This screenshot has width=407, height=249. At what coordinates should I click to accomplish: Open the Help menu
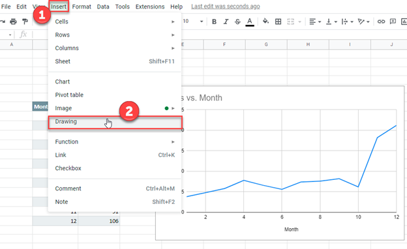[x=177, y=7]
